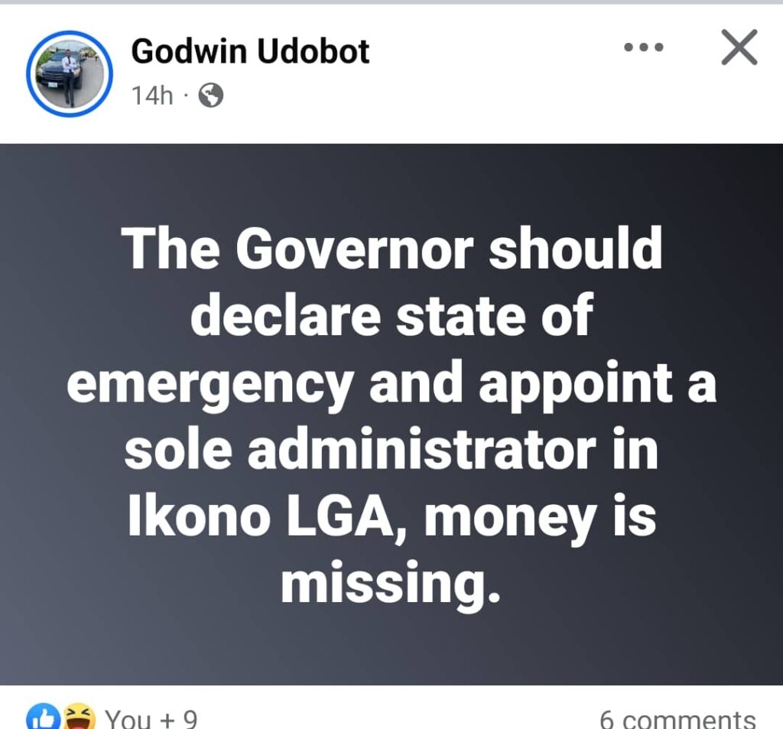The height and width of the screenshot is (729, 783).
Task: Open the three-dot post options menu
Action: tap(644, 47)
